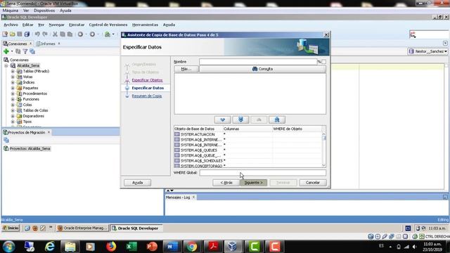Click the single down-arrow add button
This screenshot has height=253, width=450.
point(222,119)
